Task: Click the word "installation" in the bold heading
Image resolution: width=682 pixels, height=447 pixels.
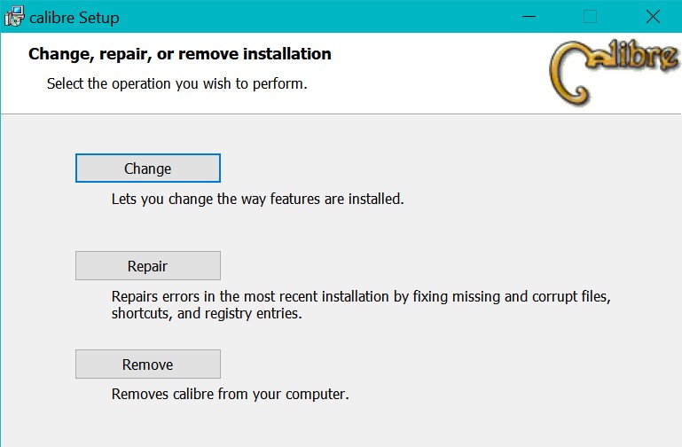Action: [285, 54]
